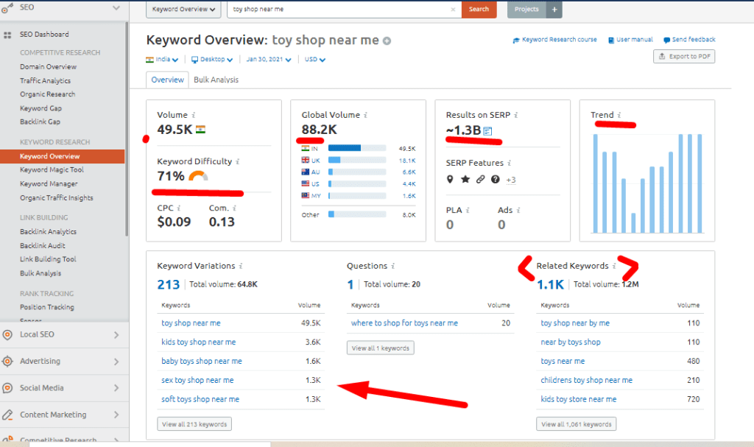754x447 pixels.
Task: Open Backlink Analytics in sidebar
Action: [48, 232]
